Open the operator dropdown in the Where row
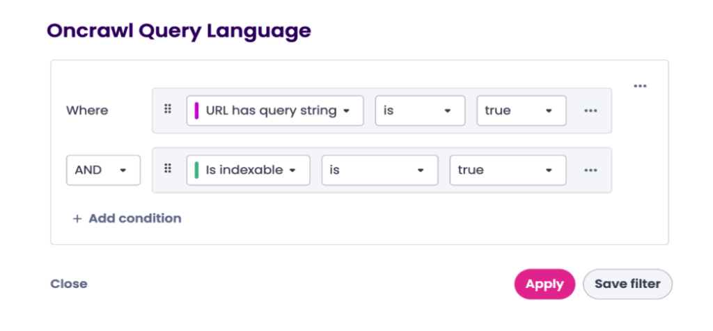Image resolution: width=713 pixels, height=331 pixels. [x=420, y=111]
